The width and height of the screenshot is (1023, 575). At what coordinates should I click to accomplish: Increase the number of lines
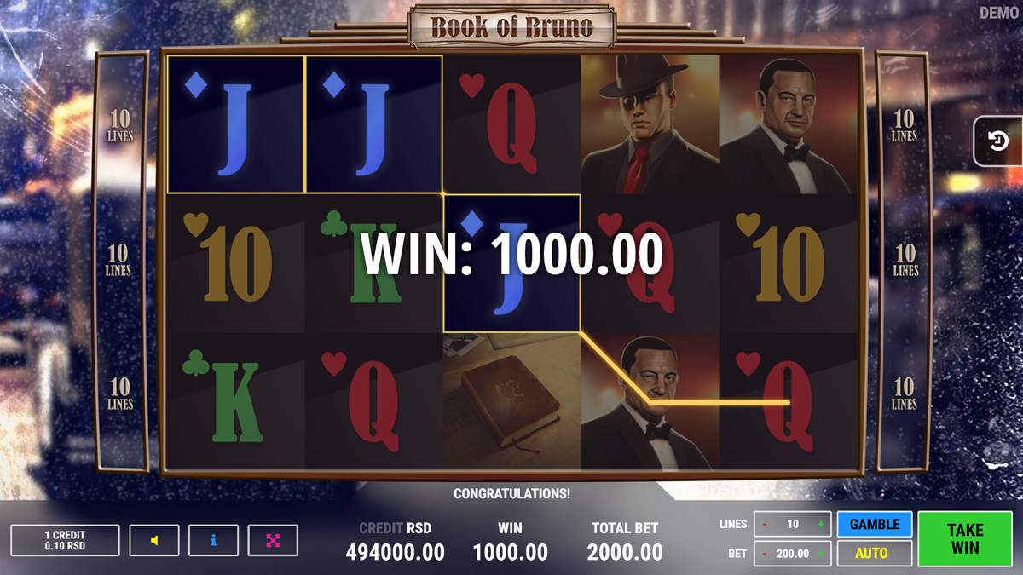click(x=821, y=525)
